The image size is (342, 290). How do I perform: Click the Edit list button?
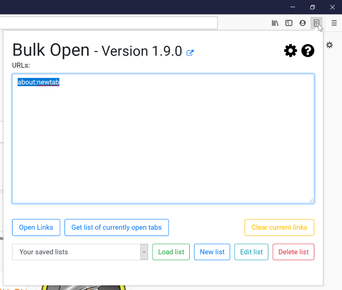point(251,252)
